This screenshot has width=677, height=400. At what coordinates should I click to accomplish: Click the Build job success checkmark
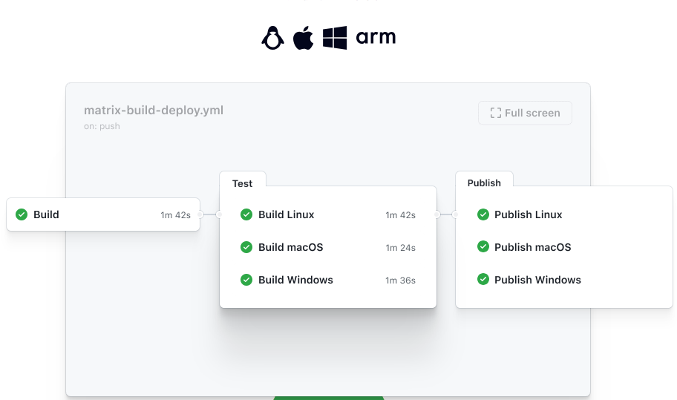tap(22, 214)
